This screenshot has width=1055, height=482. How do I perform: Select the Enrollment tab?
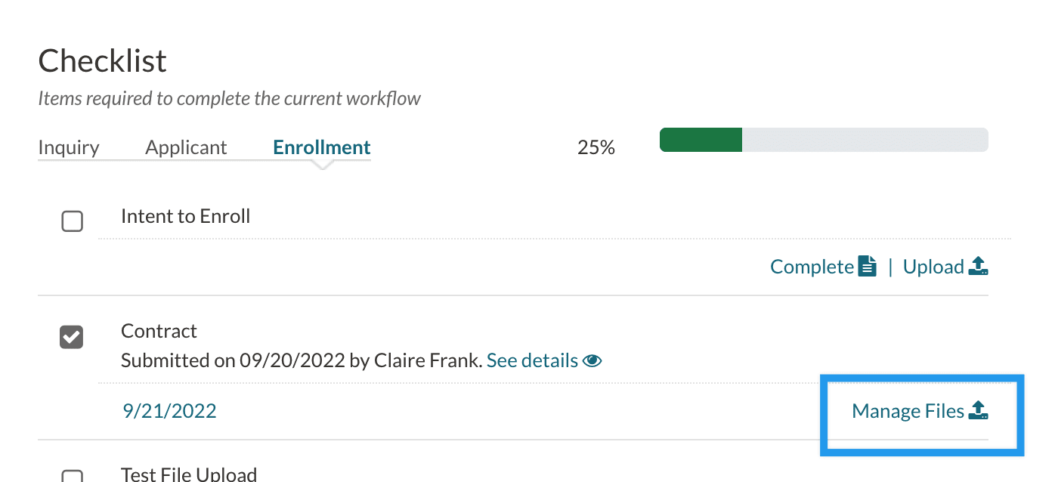click(x=322, y=147)
